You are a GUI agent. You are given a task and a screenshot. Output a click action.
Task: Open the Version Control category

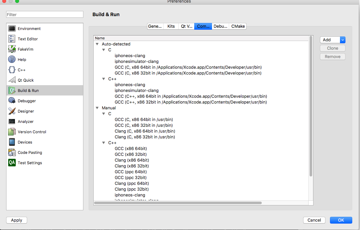click(x=32, y=132)
